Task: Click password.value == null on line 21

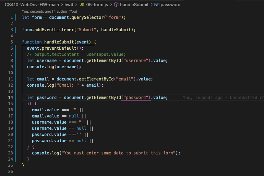Action: tap(59, 141)
